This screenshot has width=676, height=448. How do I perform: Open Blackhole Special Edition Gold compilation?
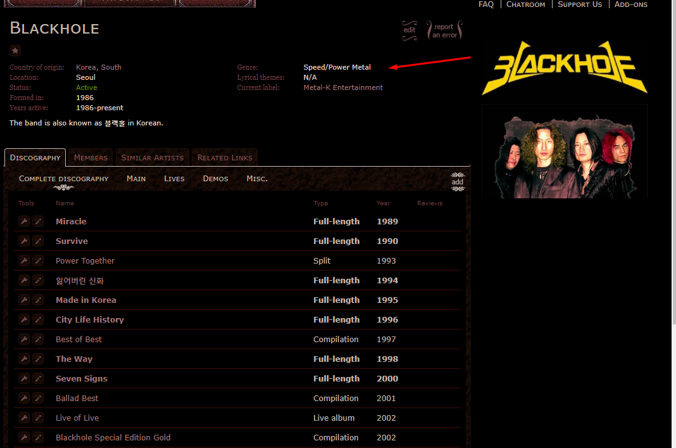pos(113,438)
